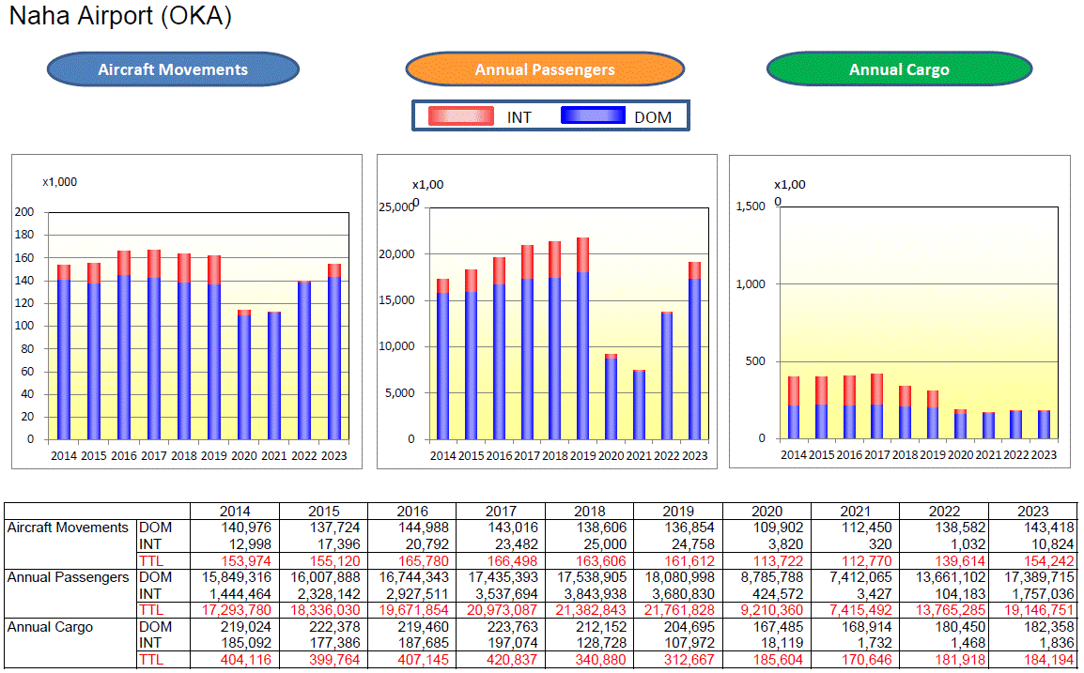1084x673 pixels.
Task: Select cell value 112,770
Action: 866,561
